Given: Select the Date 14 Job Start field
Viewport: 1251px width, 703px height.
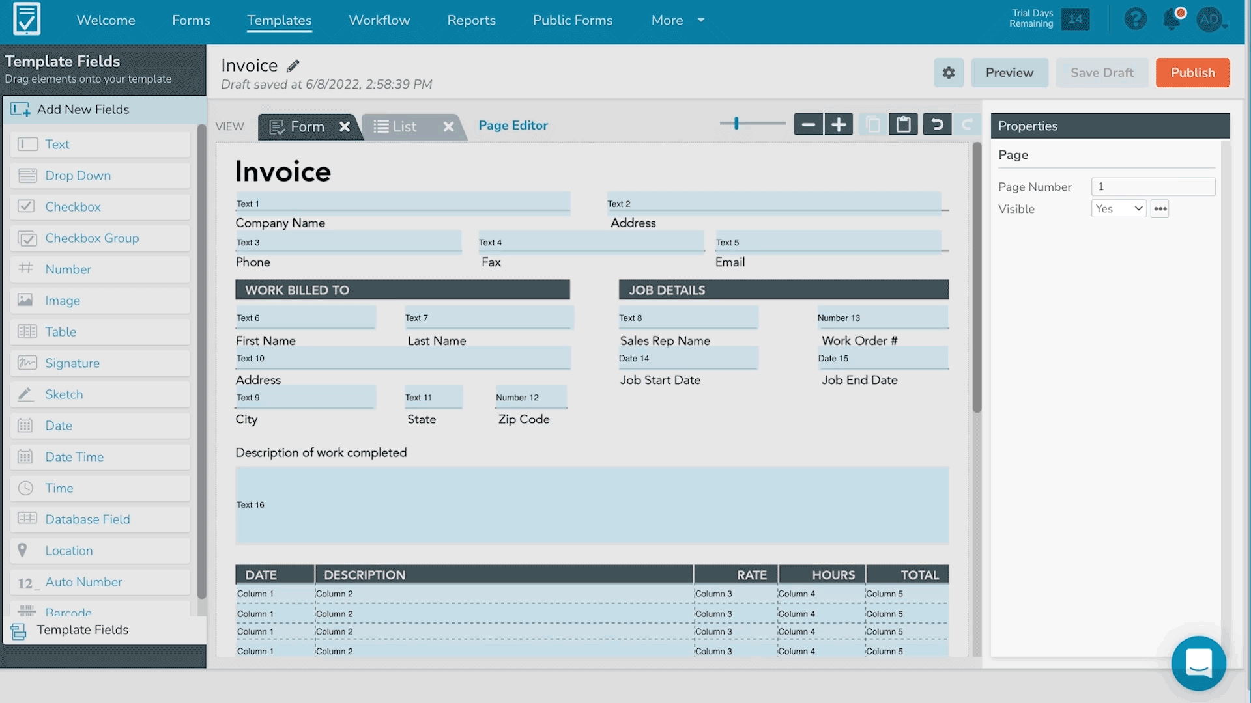Looking at the screenshot, I should point(688,358).
